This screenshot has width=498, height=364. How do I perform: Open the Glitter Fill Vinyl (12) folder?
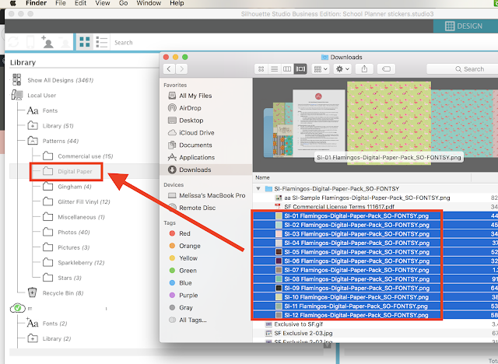(84, 202)
